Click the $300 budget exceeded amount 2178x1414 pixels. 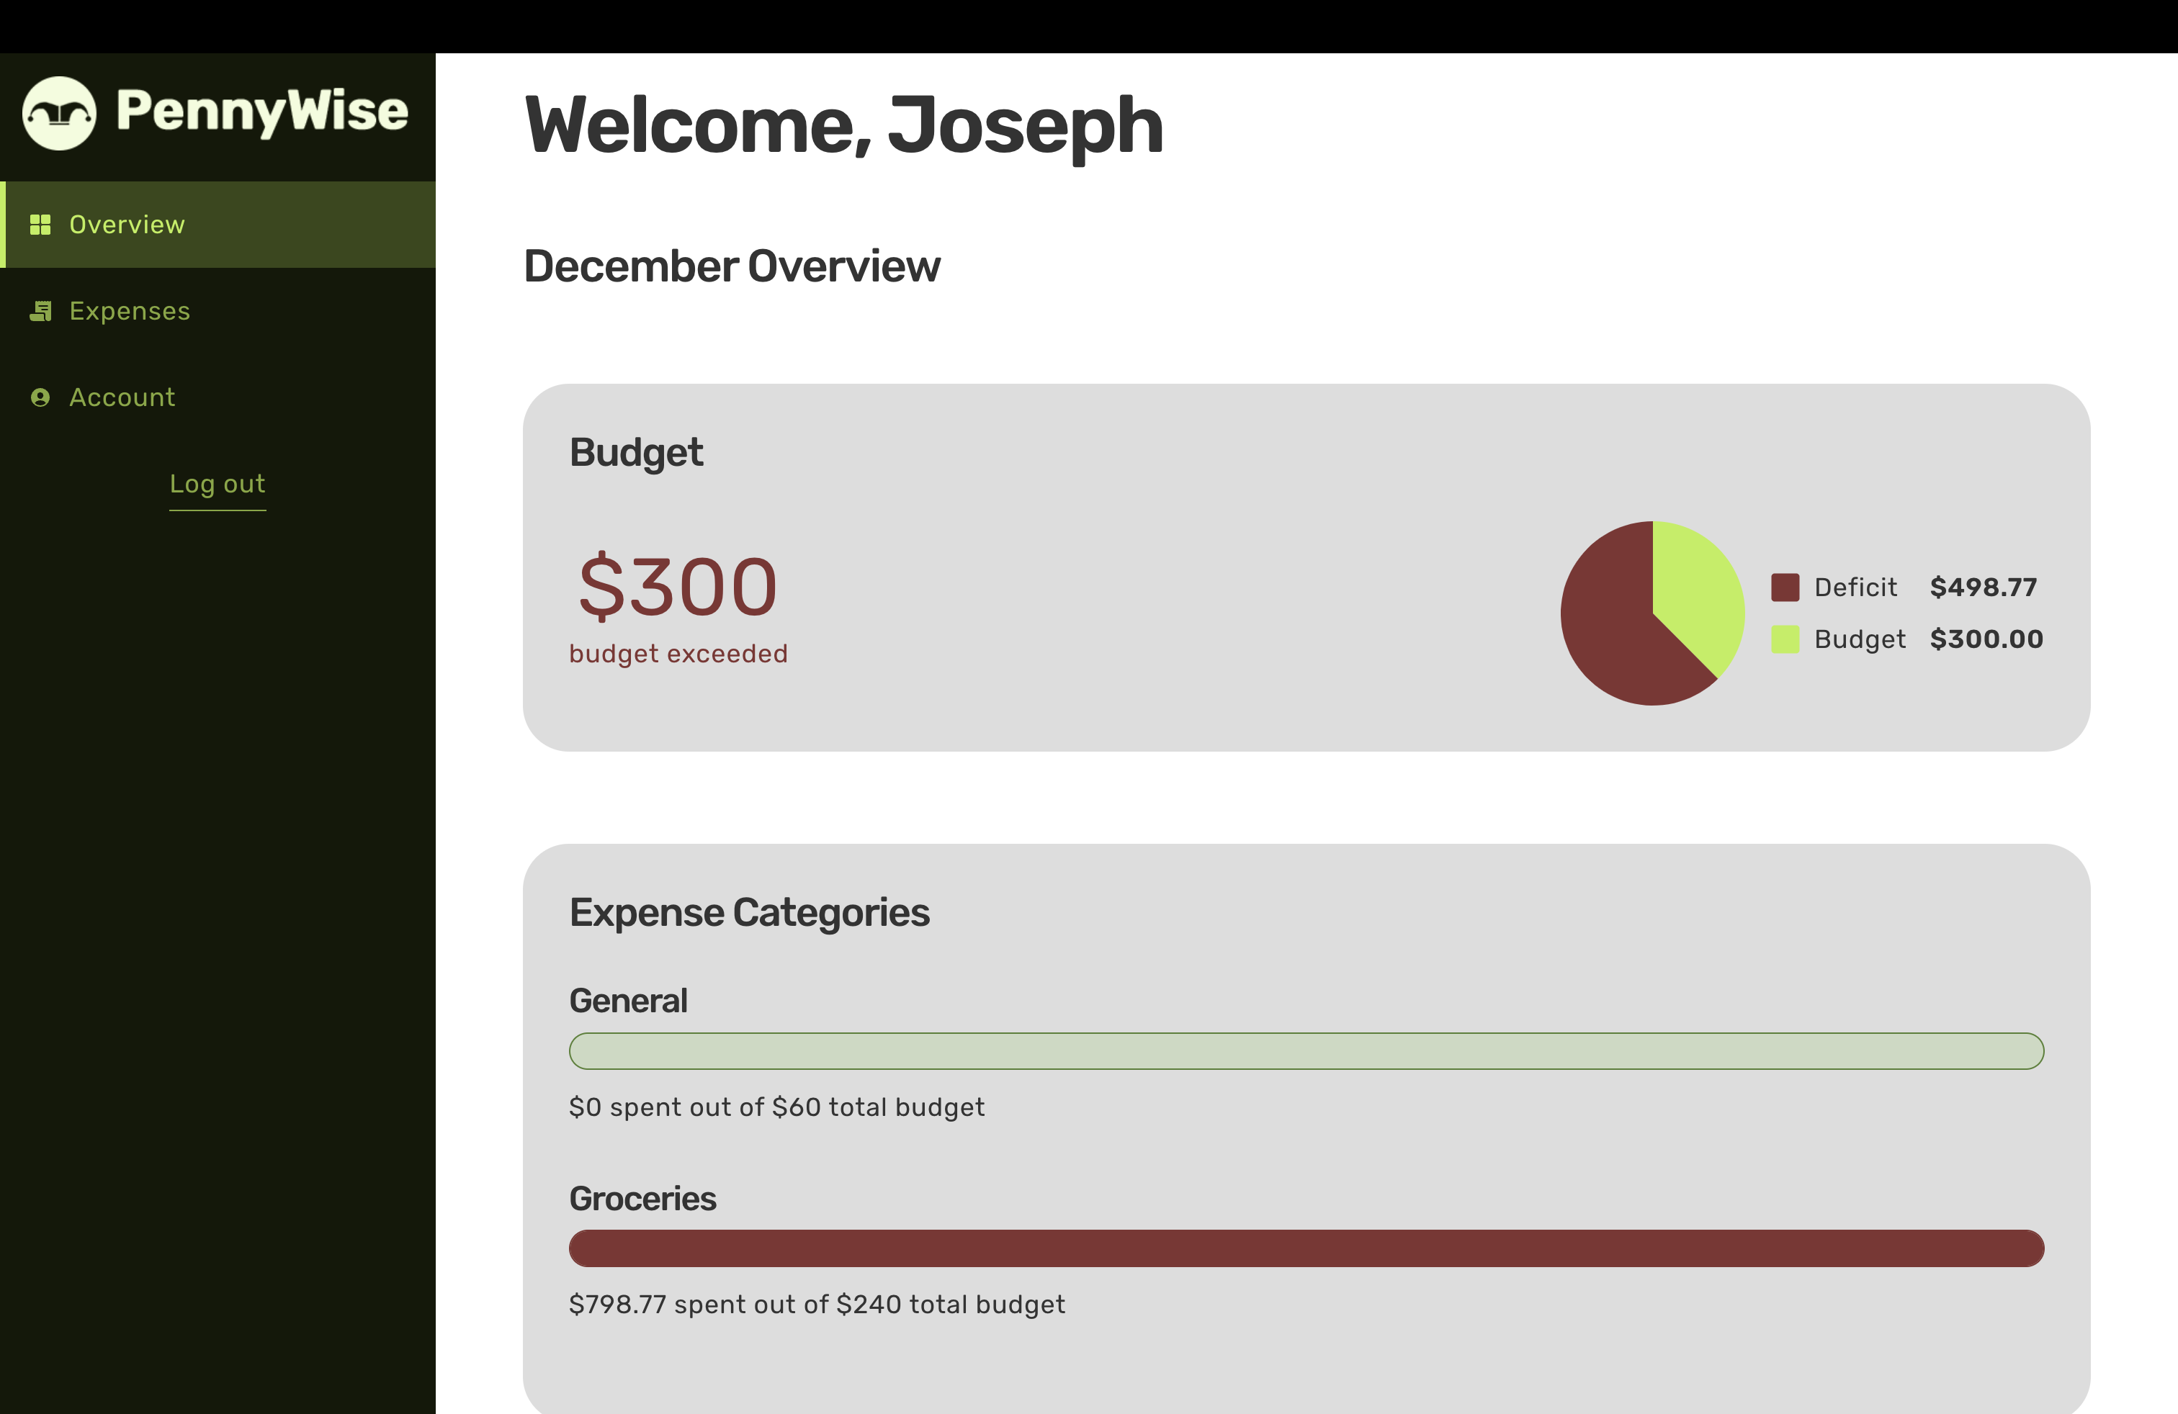(x=677, y=586)
